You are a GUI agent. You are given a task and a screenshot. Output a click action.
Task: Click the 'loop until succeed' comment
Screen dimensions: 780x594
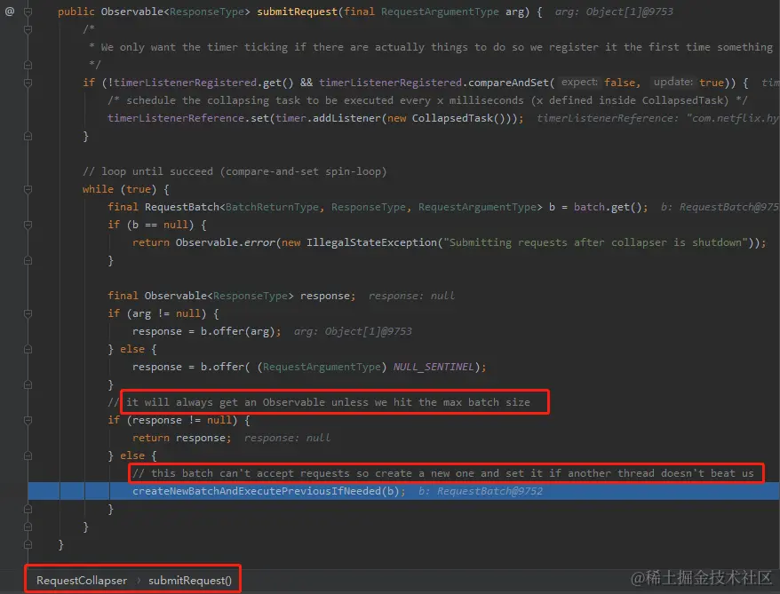[235, 171]
